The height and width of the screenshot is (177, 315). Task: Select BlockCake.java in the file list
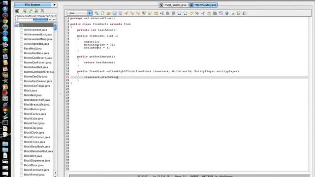(33, 118)
